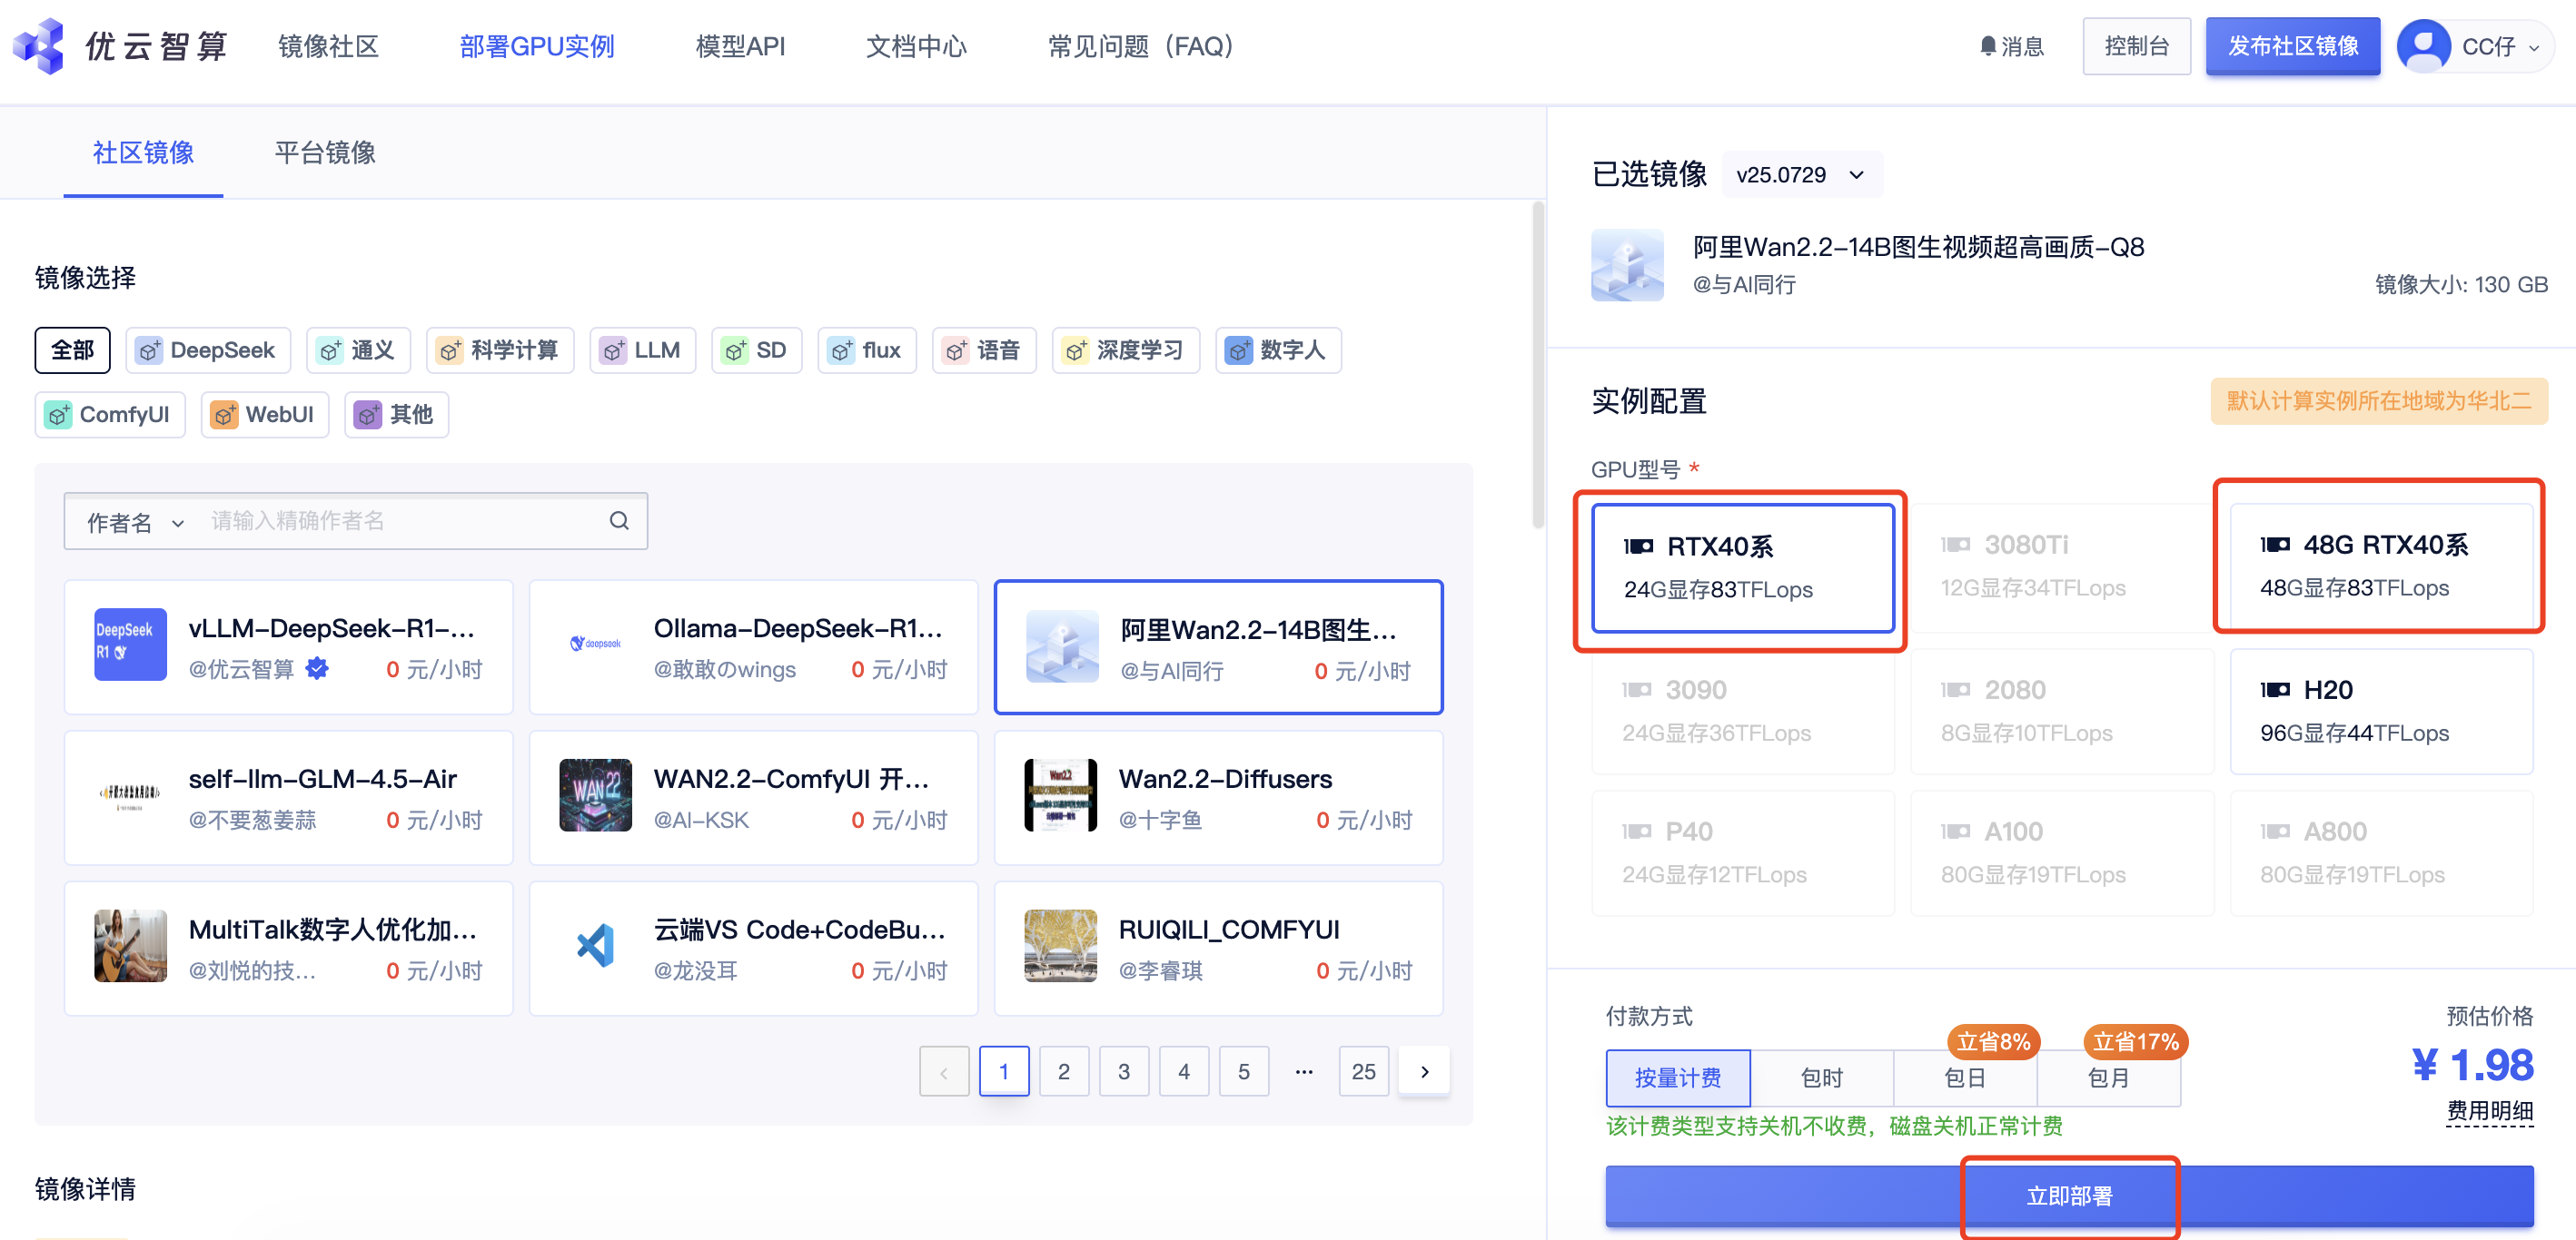Click the 消息 bell icon
This screenshot has width=2576, height=1240.
click(1987, 46)
